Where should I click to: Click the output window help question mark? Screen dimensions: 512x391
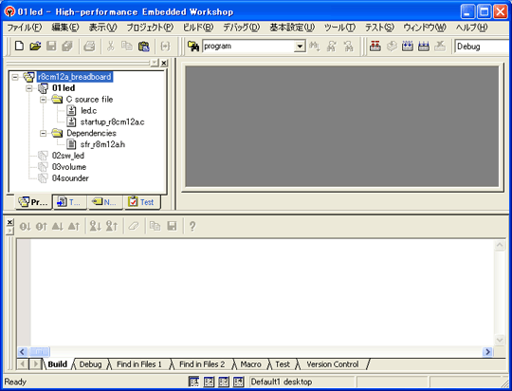coord(192,226)
